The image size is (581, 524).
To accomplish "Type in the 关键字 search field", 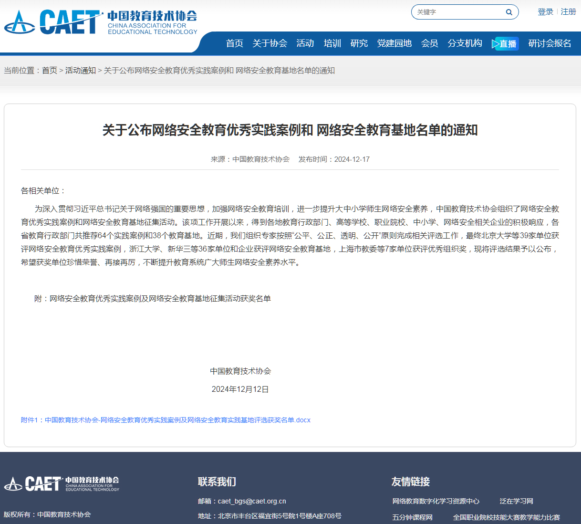I will [458, 12].
